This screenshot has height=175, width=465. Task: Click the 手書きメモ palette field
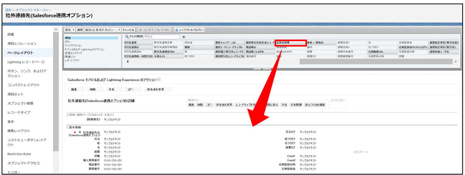click(168, 56)
